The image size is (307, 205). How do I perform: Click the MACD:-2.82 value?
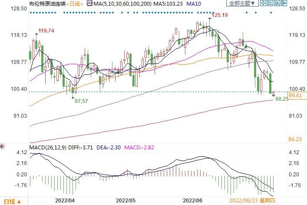pos(139,147)
